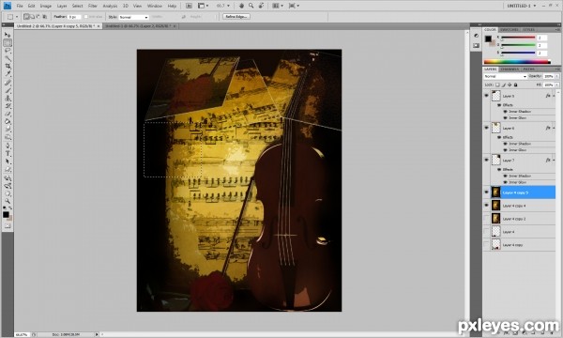The height and width of the screenshot is (338, 563).
Task: Choose the Rectangular Marquee tool
Action: (8, 43)
